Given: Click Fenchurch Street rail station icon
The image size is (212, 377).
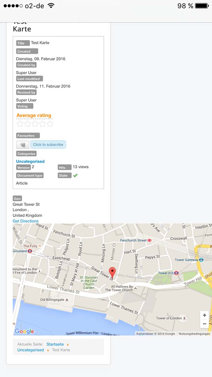Looking at the screenshot, I should pyautogui.click(x=149, y=240).
